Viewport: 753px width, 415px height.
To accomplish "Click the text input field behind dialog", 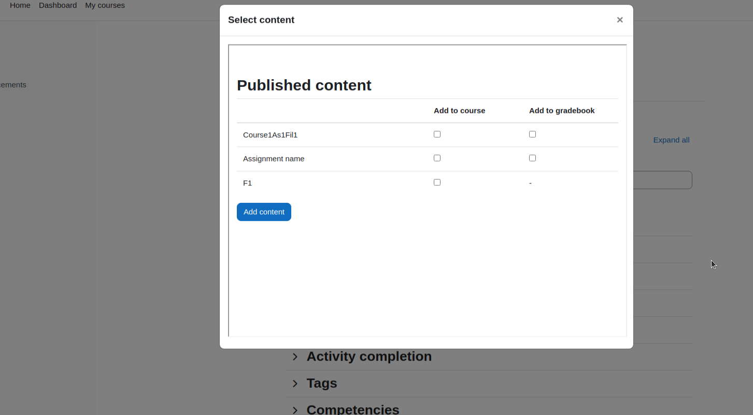I will 662,180.
